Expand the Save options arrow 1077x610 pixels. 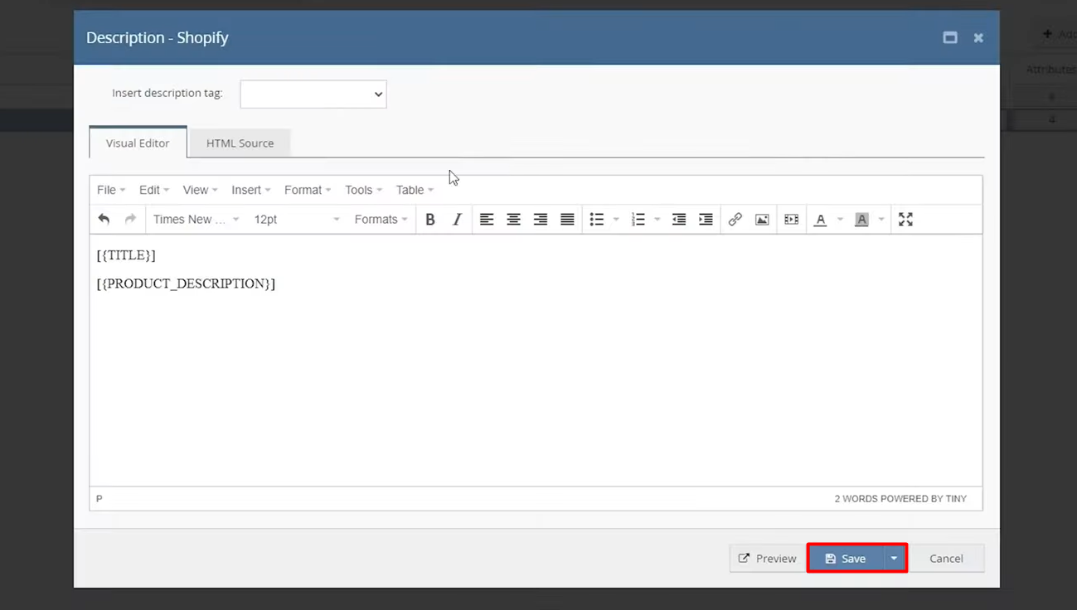point(894,559)
